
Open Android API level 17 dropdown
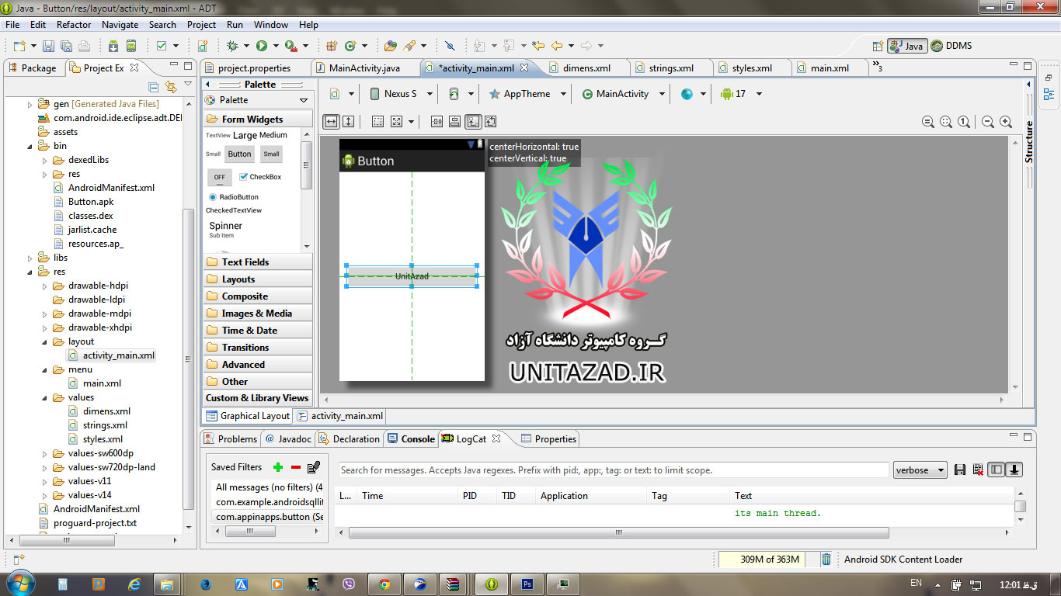(x=759, y=94)
